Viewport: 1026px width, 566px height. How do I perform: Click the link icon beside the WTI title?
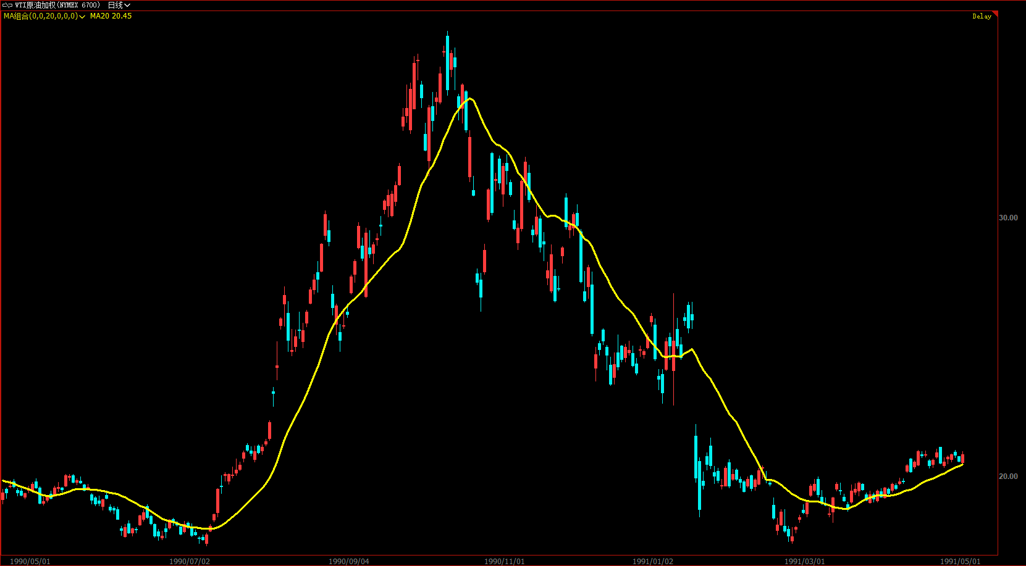click(8, 6)
